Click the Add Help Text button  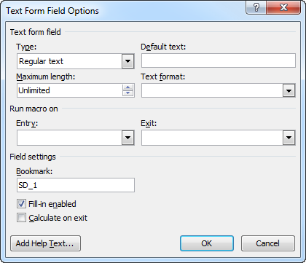pos(45,243)
